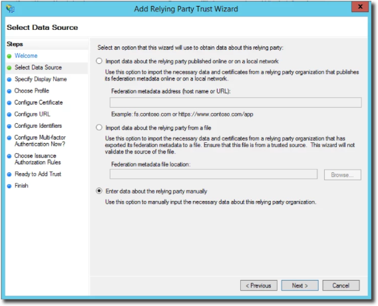Click the Federation metadata address field

(236, 102)
